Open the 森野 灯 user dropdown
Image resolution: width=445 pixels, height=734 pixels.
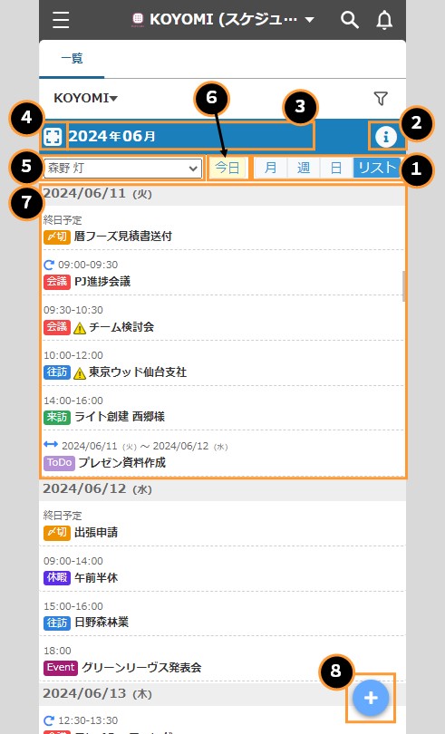coord(122,168)
